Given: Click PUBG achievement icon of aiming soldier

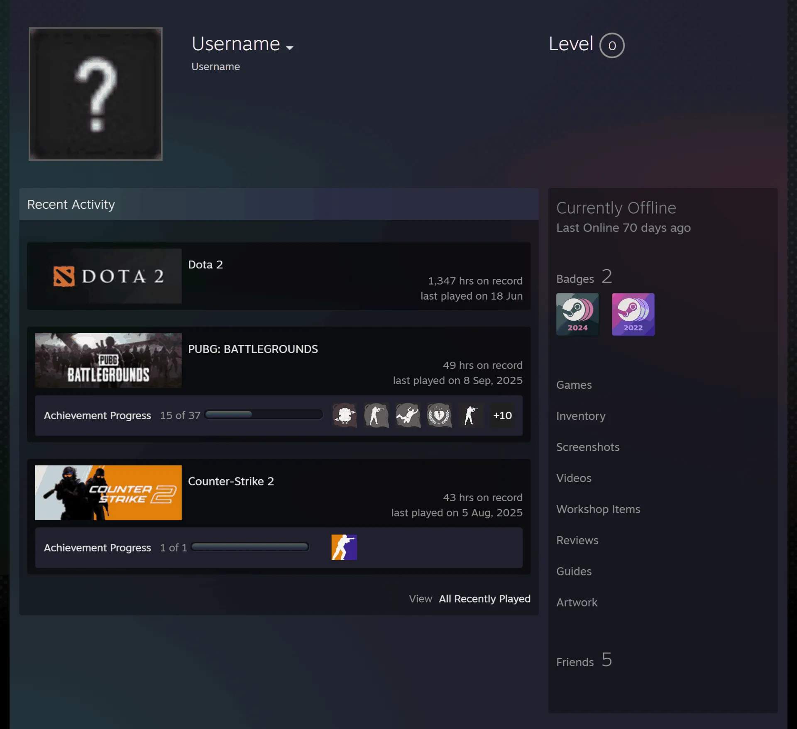Looking at the screenshot, I should (x=376, y=415).
